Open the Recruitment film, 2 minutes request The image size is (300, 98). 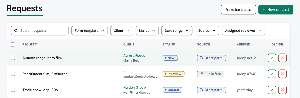[x=45, y=74]
